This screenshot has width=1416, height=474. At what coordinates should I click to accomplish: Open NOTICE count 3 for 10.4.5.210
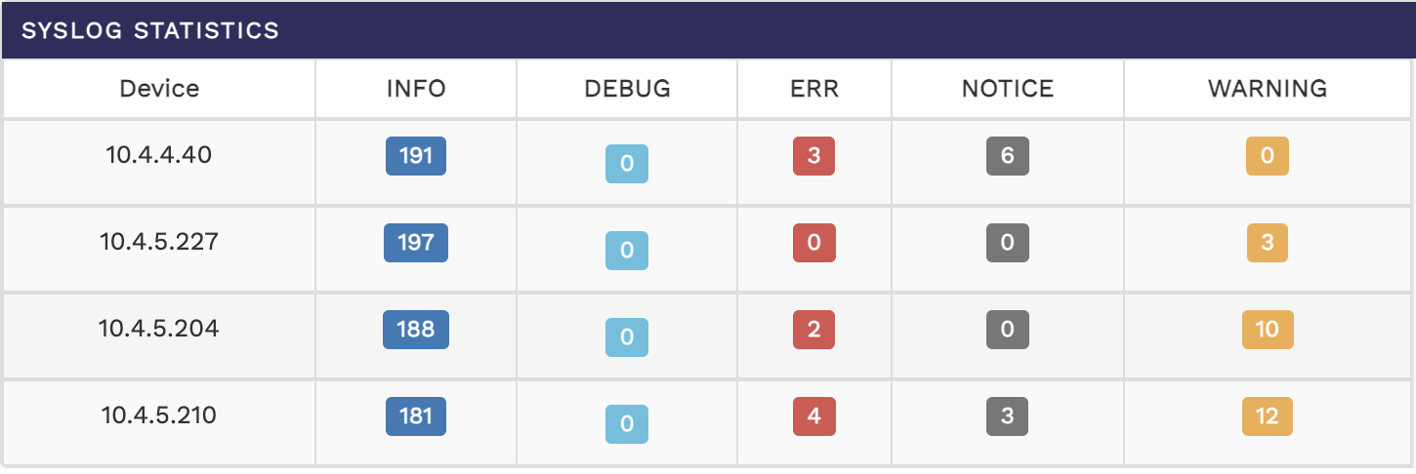1007,416
